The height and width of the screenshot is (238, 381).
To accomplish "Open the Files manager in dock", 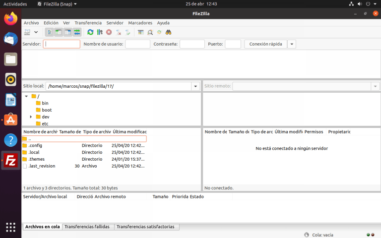I will [x=11, y=59].
